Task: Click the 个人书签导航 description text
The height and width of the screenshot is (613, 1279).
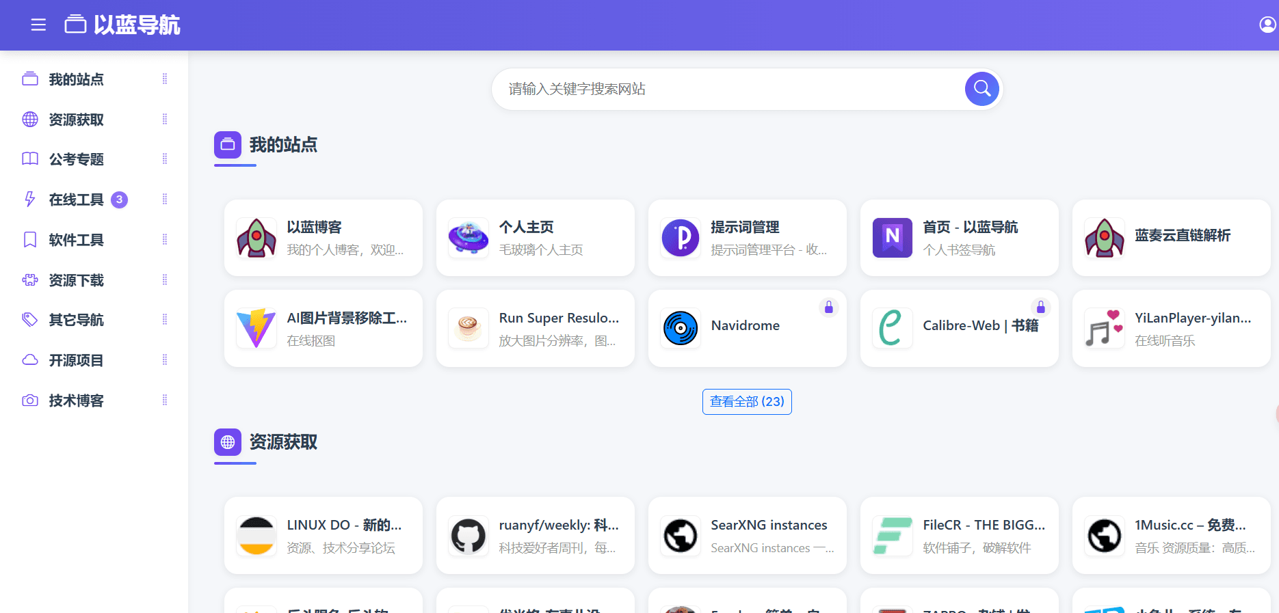Action: [x=959, y=250]
